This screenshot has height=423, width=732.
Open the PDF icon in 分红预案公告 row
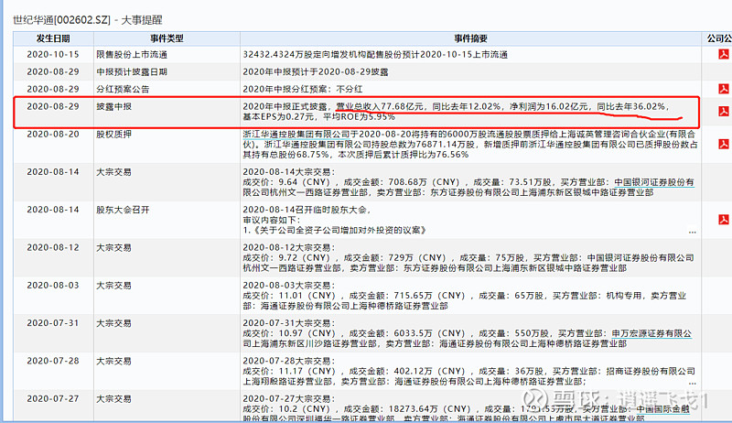click(x=724, y=89)
